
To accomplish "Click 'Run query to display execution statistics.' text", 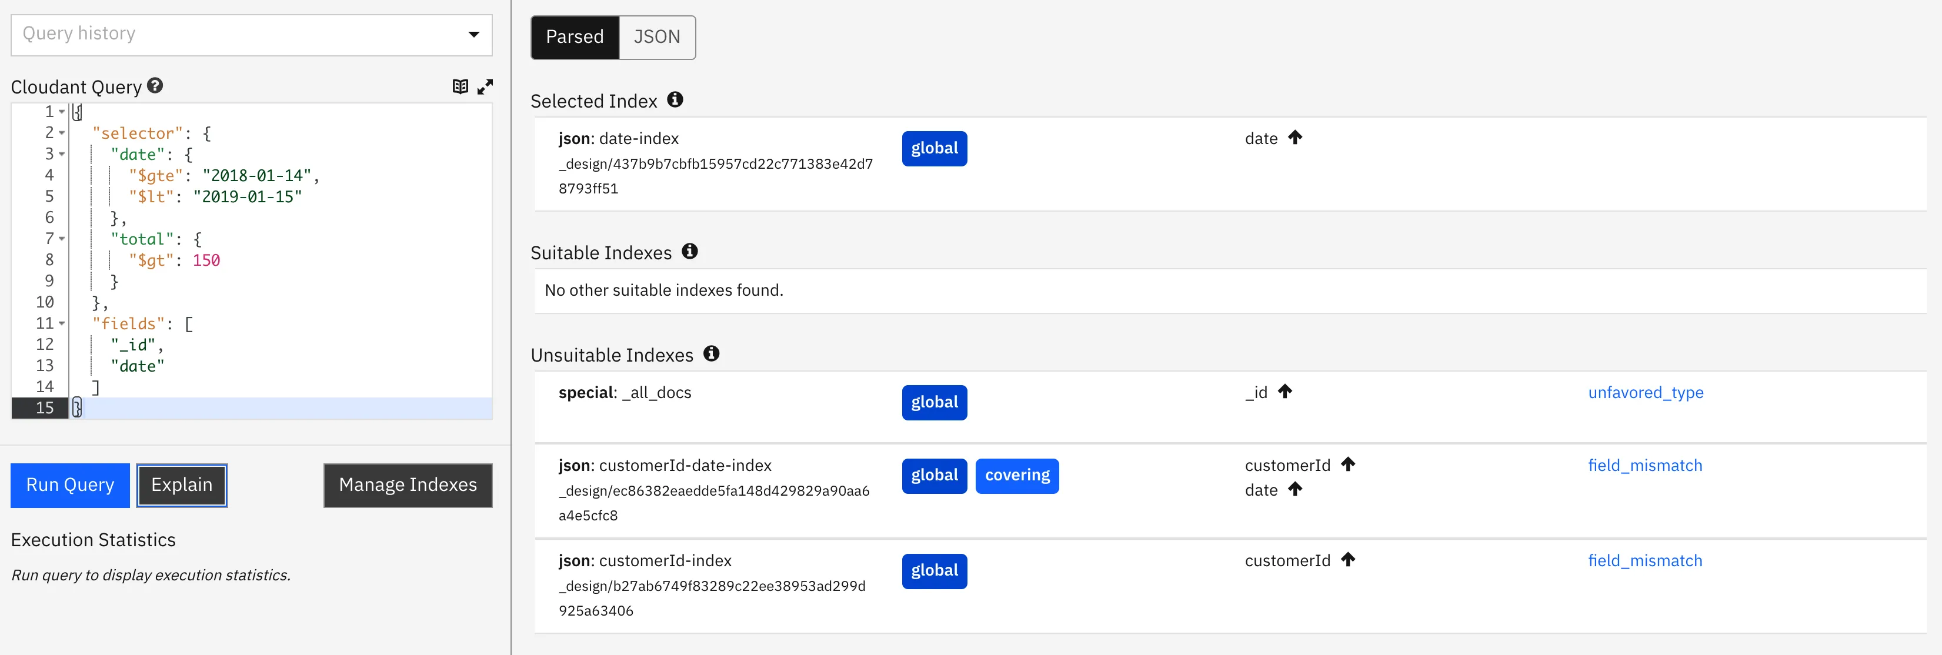I will pyautogui.click(x=151, y=575).
